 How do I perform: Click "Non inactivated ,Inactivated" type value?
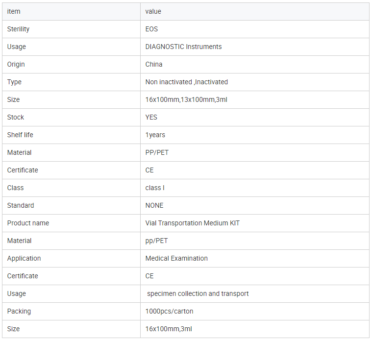[x=186, y=82]
